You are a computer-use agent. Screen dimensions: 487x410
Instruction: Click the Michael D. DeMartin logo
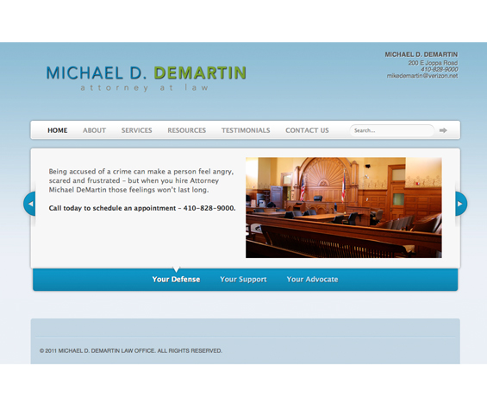[147, 78]
